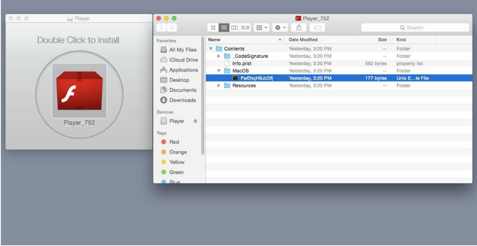477x246 pixels.
Task: Close the Player_752 Finder window
Action: [x=159, y=18]
